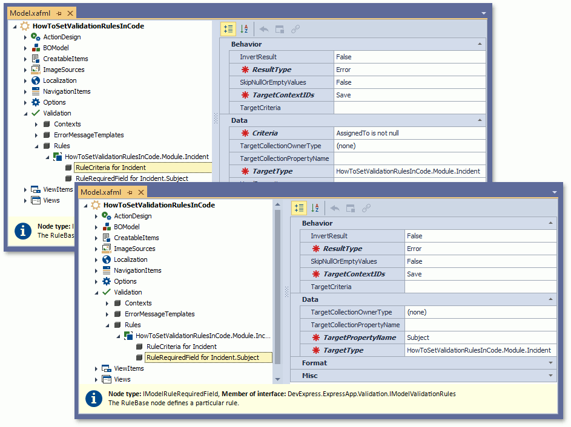Close the front Model.xafml tab
Screen dimensions: 571x427
[140, 192]
